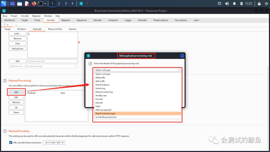Show desktop via blue panel icon
270x152 pixels.
click(x=12, y=3)
